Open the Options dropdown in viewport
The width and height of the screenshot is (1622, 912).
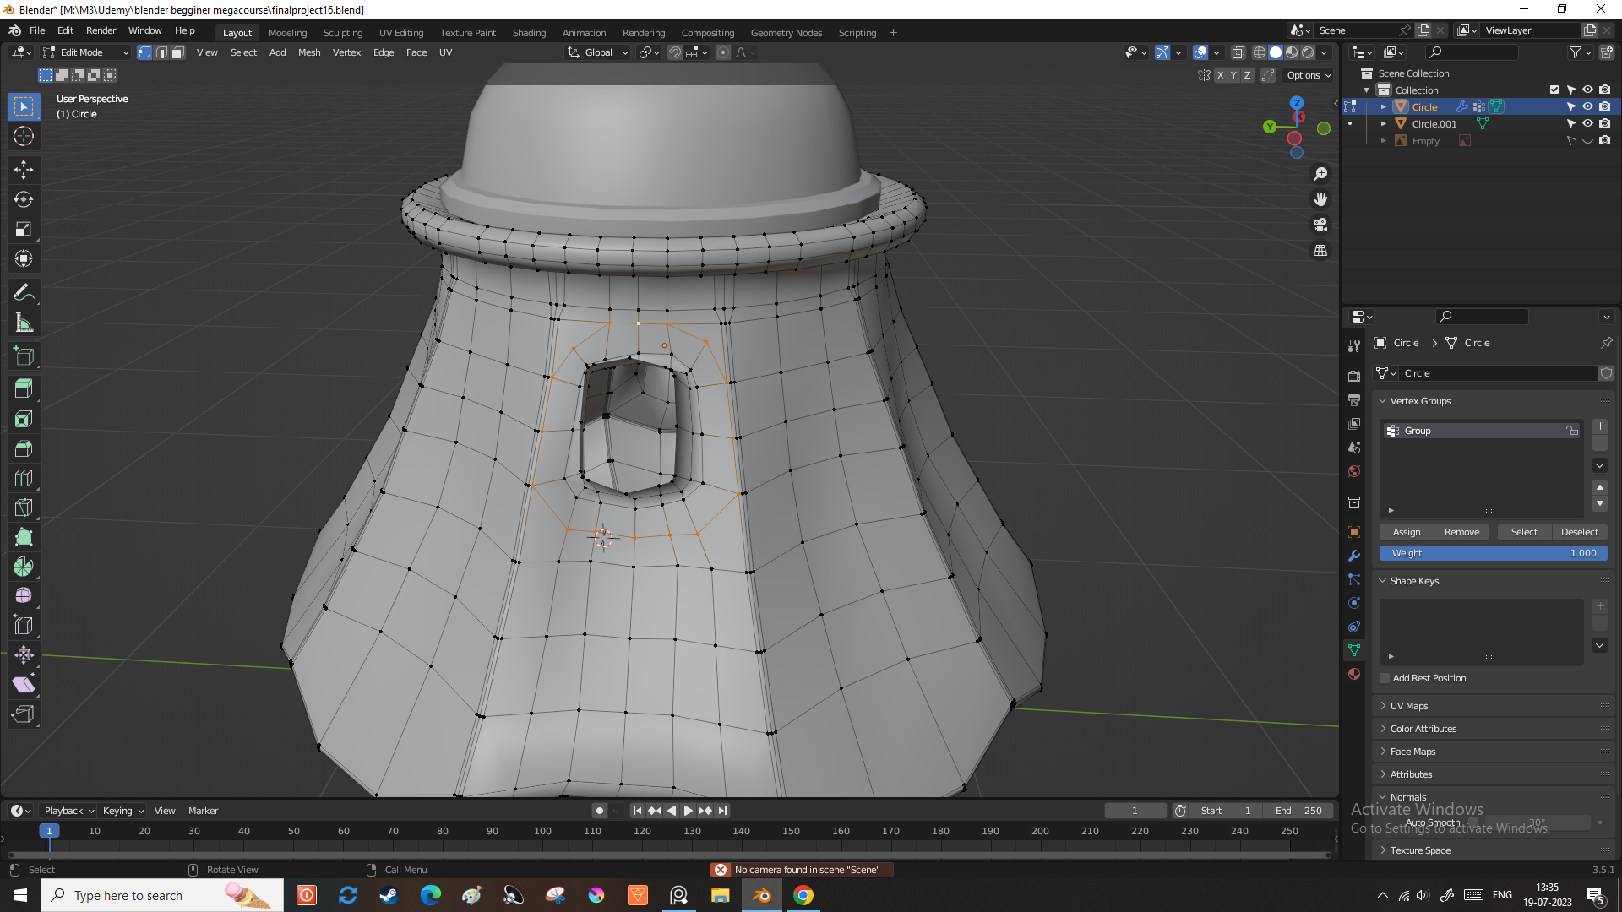pos(1309,75)
